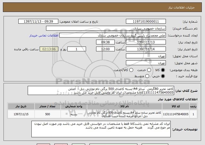Click the ردیف column header
The image size is (205, 145).
pyautogui.click(x=193, y=106)
